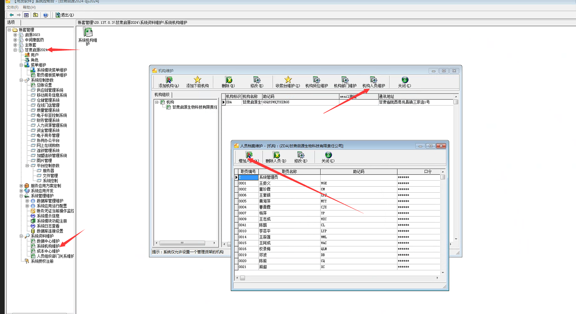Click 人员档案维护 horizontal scrollbar thumb
This screenshot has width=576, height=314.
243,278
